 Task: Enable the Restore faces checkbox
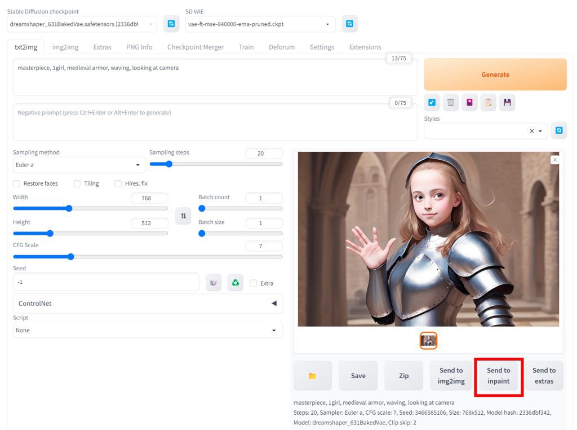[x=16, y=183]
